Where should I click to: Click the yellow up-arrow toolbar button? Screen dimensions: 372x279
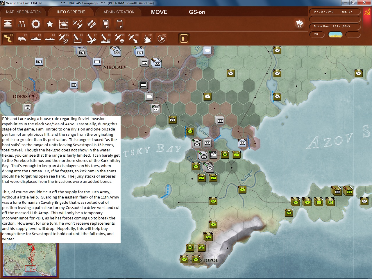(x=184, y=38)
